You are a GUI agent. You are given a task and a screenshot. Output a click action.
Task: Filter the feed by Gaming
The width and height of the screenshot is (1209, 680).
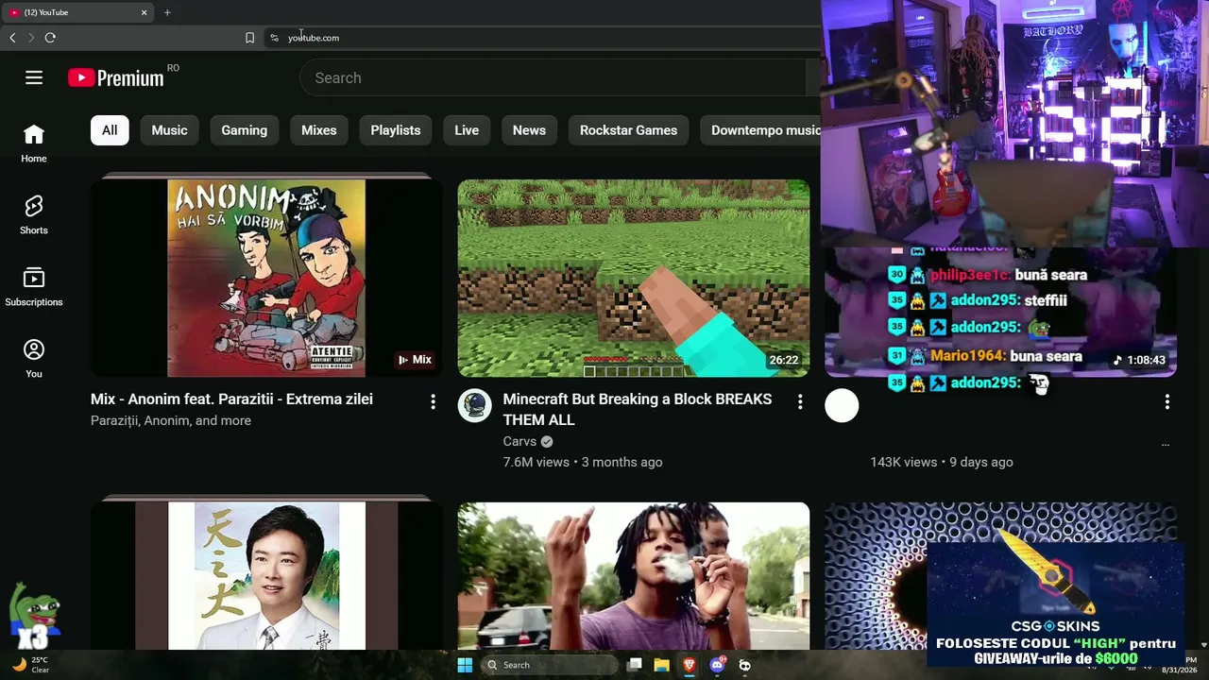pyautogui.click(x=245, y=130)
